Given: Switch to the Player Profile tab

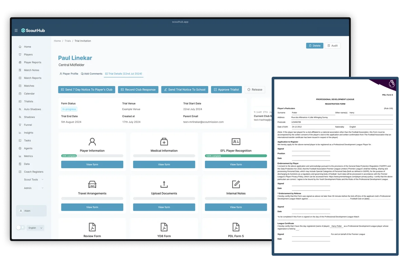Looking at the screenshot, I should [69, 74].
